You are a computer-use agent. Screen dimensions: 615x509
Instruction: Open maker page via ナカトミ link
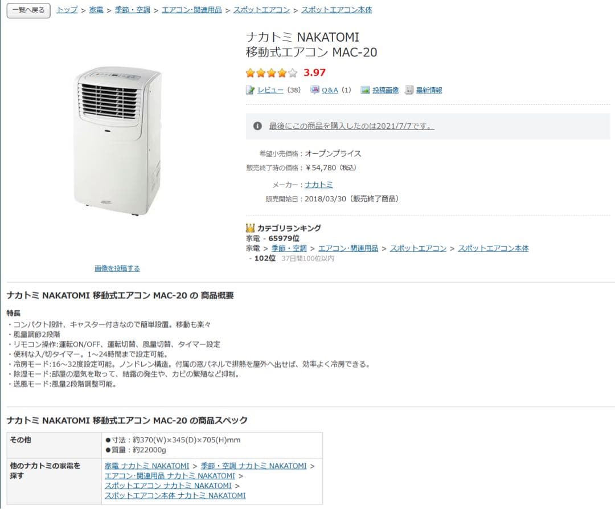(x=319, y=184)
